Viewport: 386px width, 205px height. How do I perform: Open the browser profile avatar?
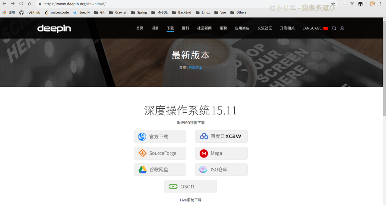coord(372,4)
